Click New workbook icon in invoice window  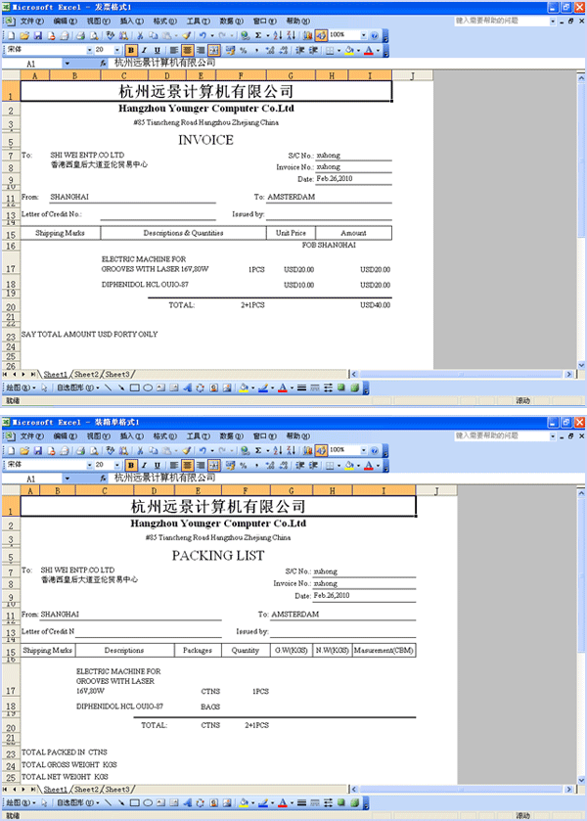tap(12, 35)
